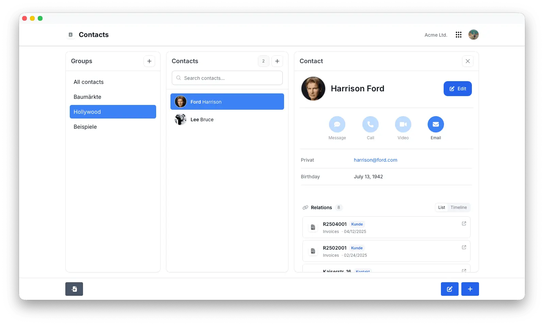Viewport: 544px width, 325px height.
Task: Select Lee Bruce in contacts list
Action: click(x=227, y=119)
